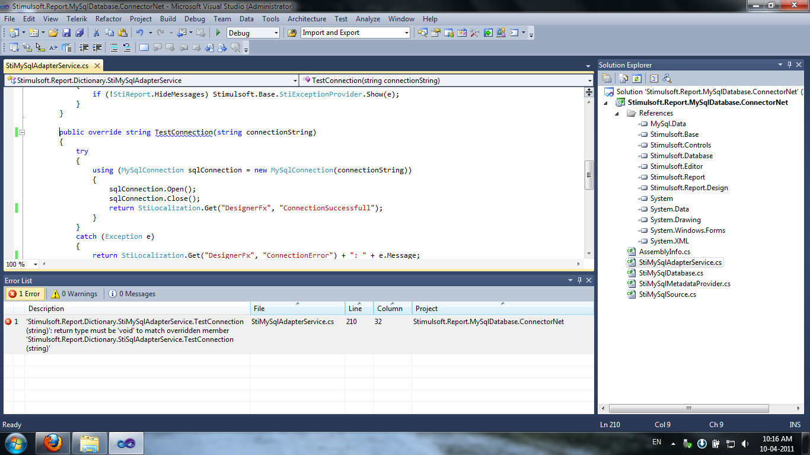Increase line indent in the text editor toolbar

97,48
